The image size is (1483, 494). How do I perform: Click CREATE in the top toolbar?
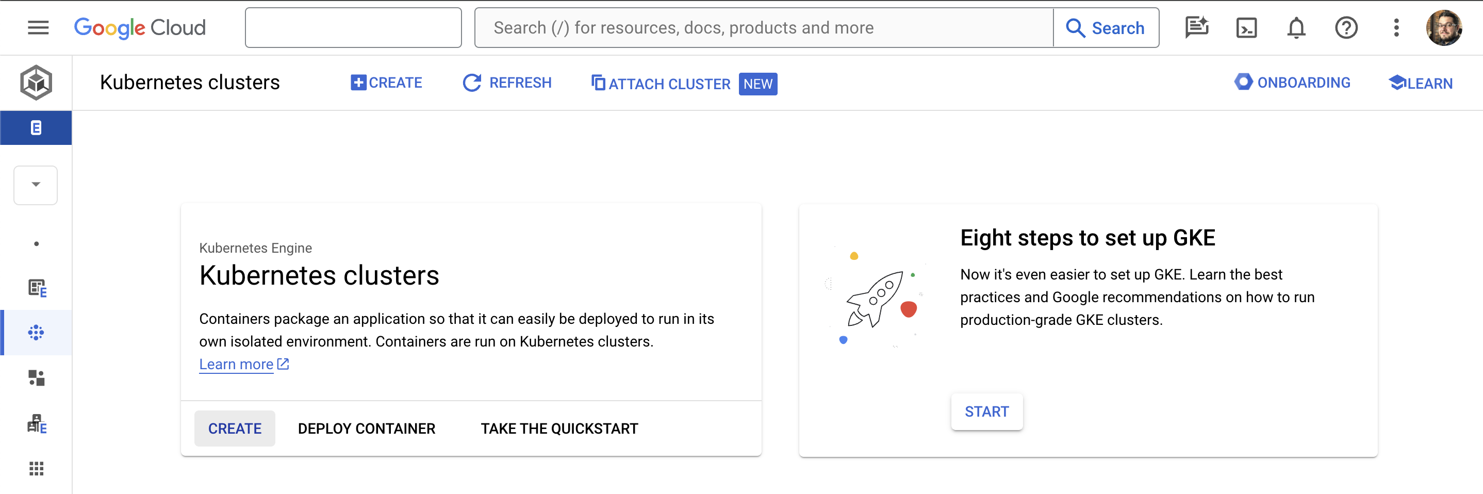386,83
